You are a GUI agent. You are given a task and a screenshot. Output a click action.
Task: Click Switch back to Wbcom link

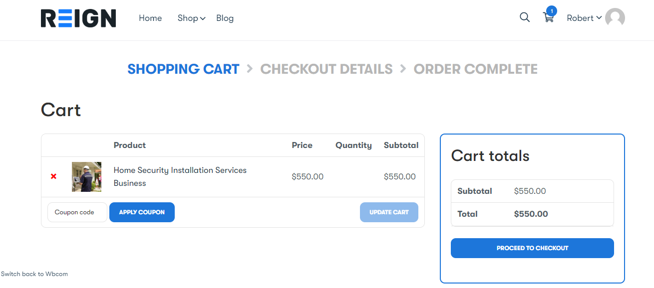click(x=34, y=274)
